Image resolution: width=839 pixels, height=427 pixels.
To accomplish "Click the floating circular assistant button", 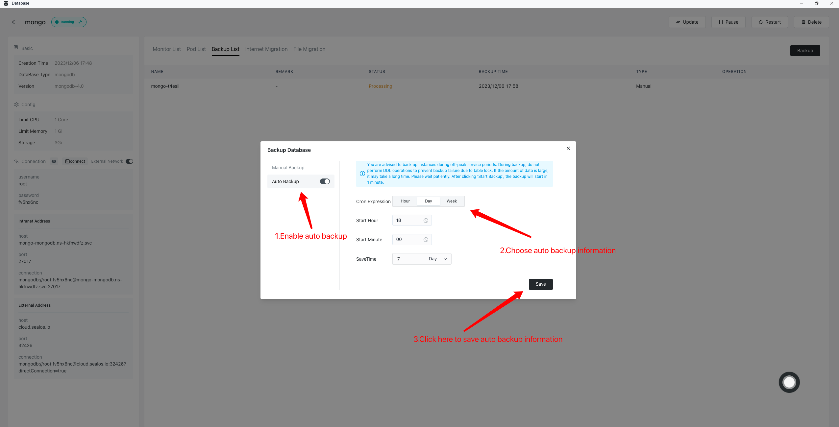I will point(789,382).
